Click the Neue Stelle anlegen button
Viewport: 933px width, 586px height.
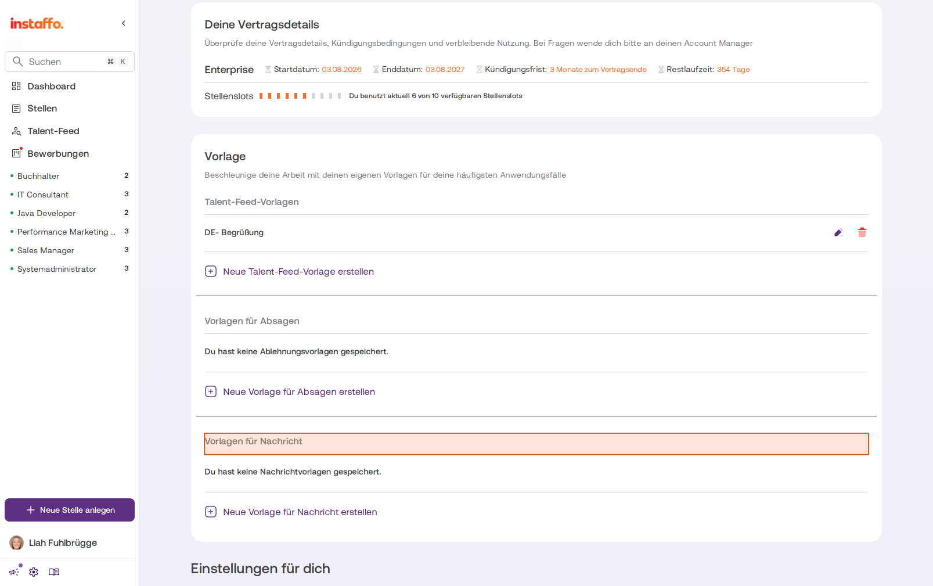(x=70, y=510)
